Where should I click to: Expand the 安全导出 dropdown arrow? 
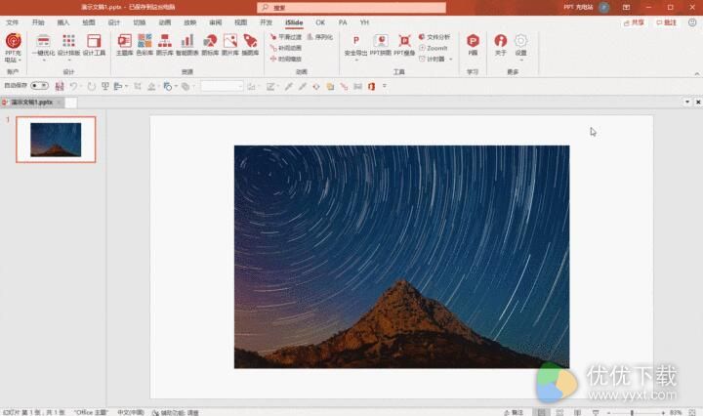click(356, 61)
